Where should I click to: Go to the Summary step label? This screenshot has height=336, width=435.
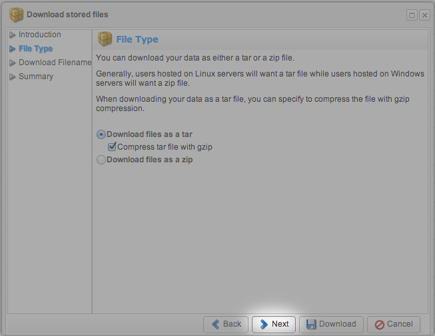click(36, 77)
